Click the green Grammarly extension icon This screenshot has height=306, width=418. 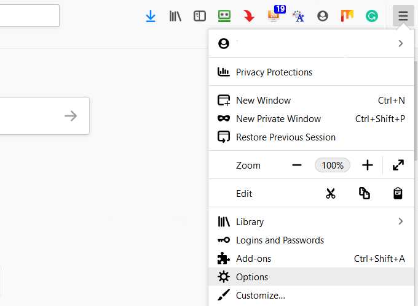372,16
